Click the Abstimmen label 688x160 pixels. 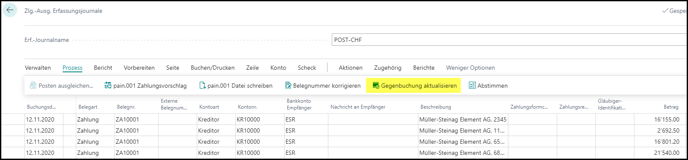[x=493, y=86]
